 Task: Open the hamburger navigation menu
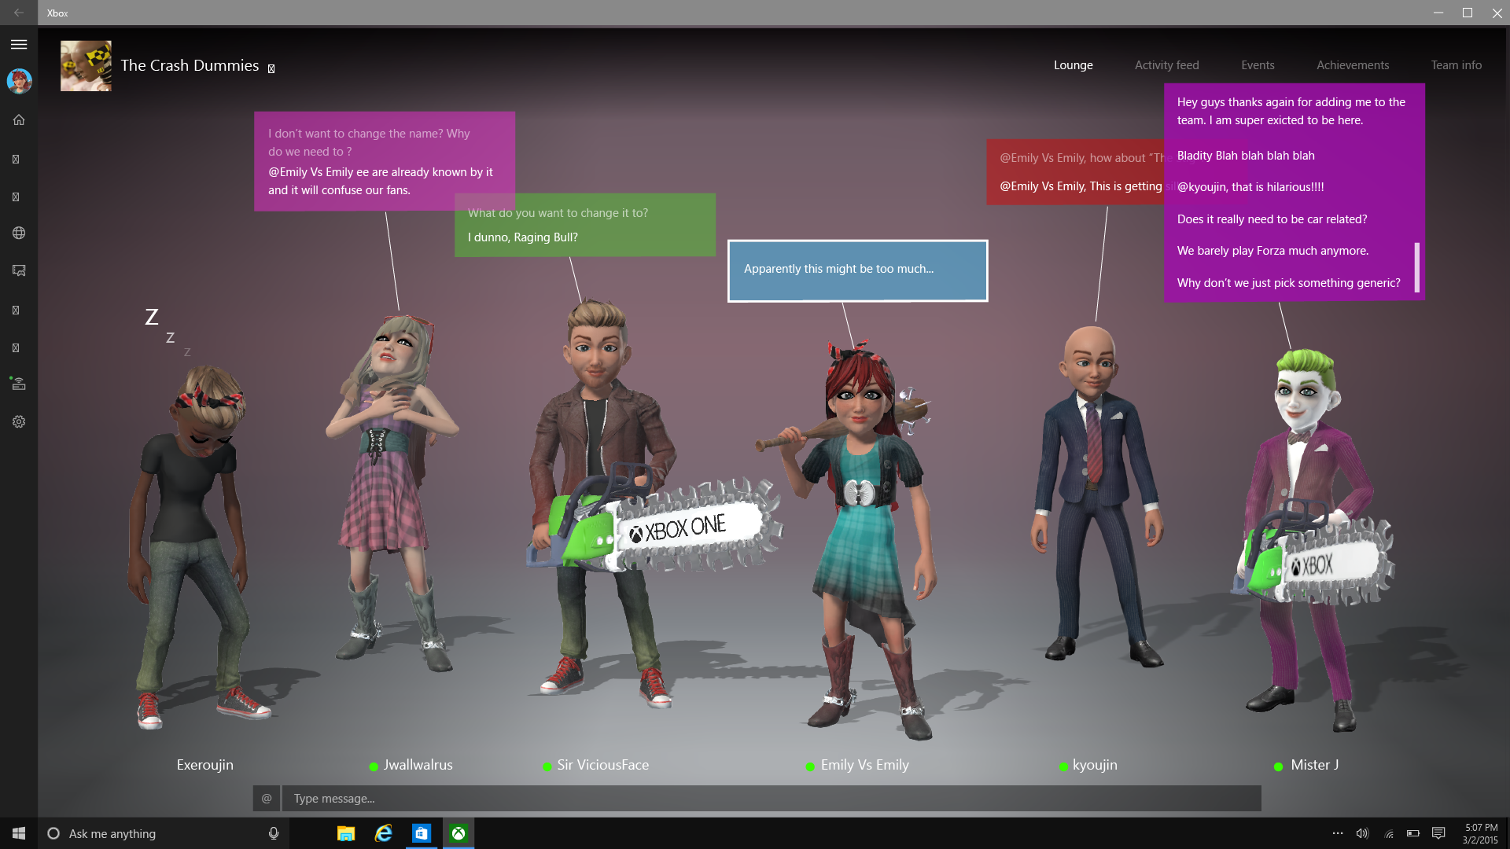click(19, 45)
